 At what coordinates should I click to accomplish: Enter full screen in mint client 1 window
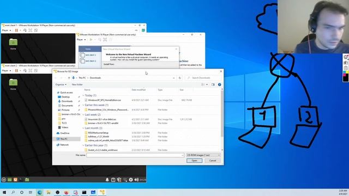31,30
